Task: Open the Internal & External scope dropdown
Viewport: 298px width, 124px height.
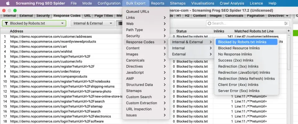Action: click(93, 23)
